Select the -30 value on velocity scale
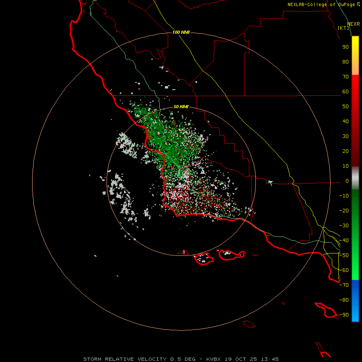Viewport: 362px width, 362px height. 344,226
